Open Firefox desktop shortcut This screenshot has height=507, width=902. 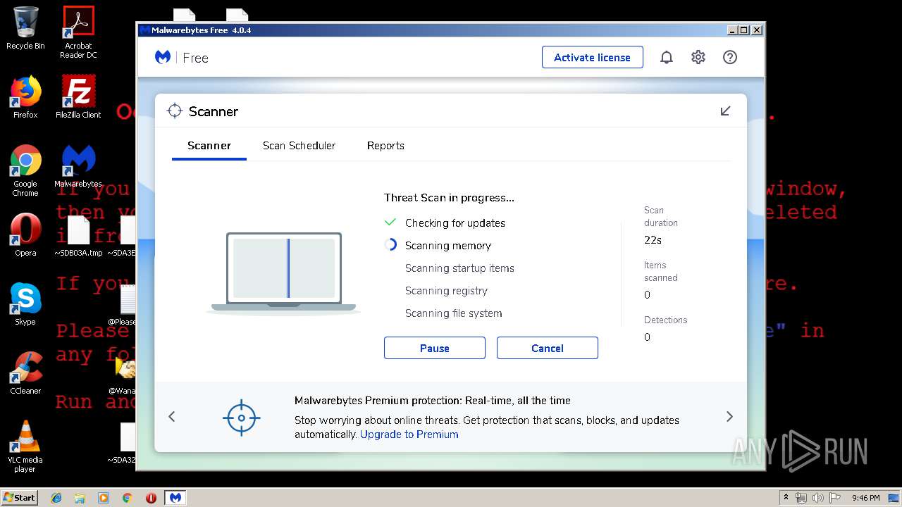(x=25, y=97)
